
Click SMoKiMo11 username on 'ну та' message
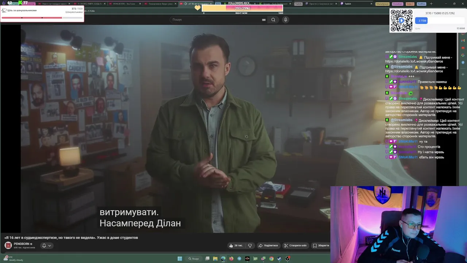(x=408, y=141)
